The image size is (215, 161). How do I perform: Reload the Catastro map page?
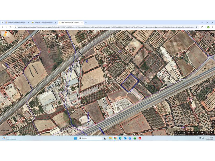[11, 27]
